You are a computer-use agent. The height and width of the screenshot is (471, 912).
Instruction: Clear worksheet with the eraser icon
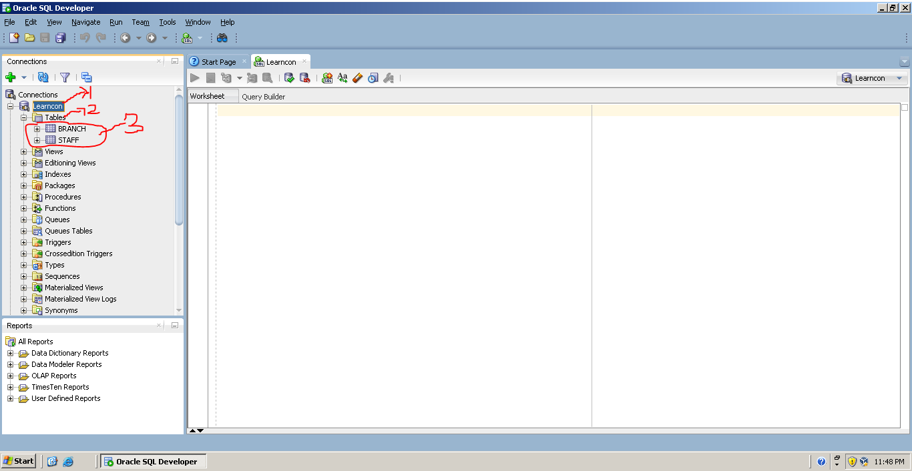tap(357, 78)
